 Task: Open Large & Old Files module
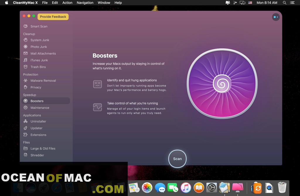click(43, 148)
